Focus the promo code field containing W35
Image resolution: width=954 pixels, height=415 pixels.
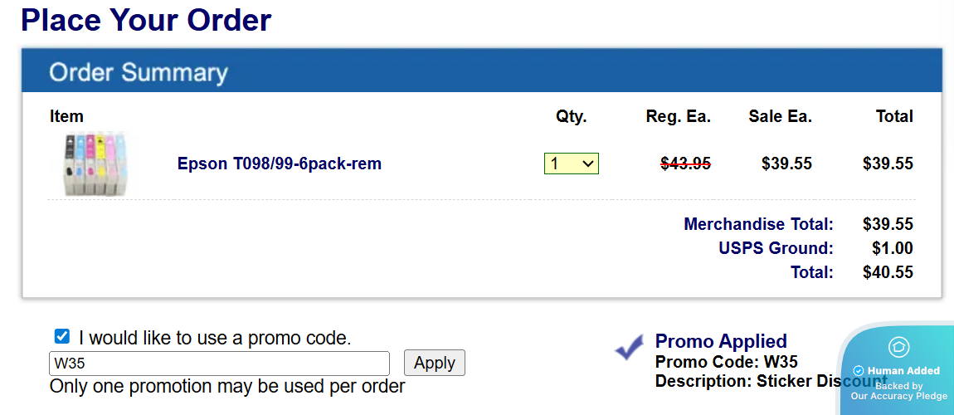219,364
